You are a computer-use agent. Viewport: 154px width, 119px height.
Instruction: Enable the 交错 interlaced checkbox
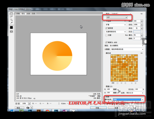(x=106, y=35)
